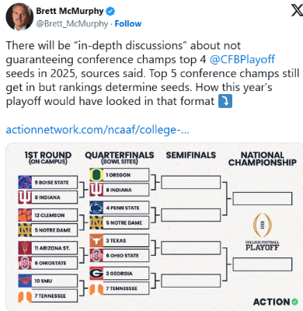Click the X logo icon
Viewport: 303px width, 311px height.
(x=297, y=11)
